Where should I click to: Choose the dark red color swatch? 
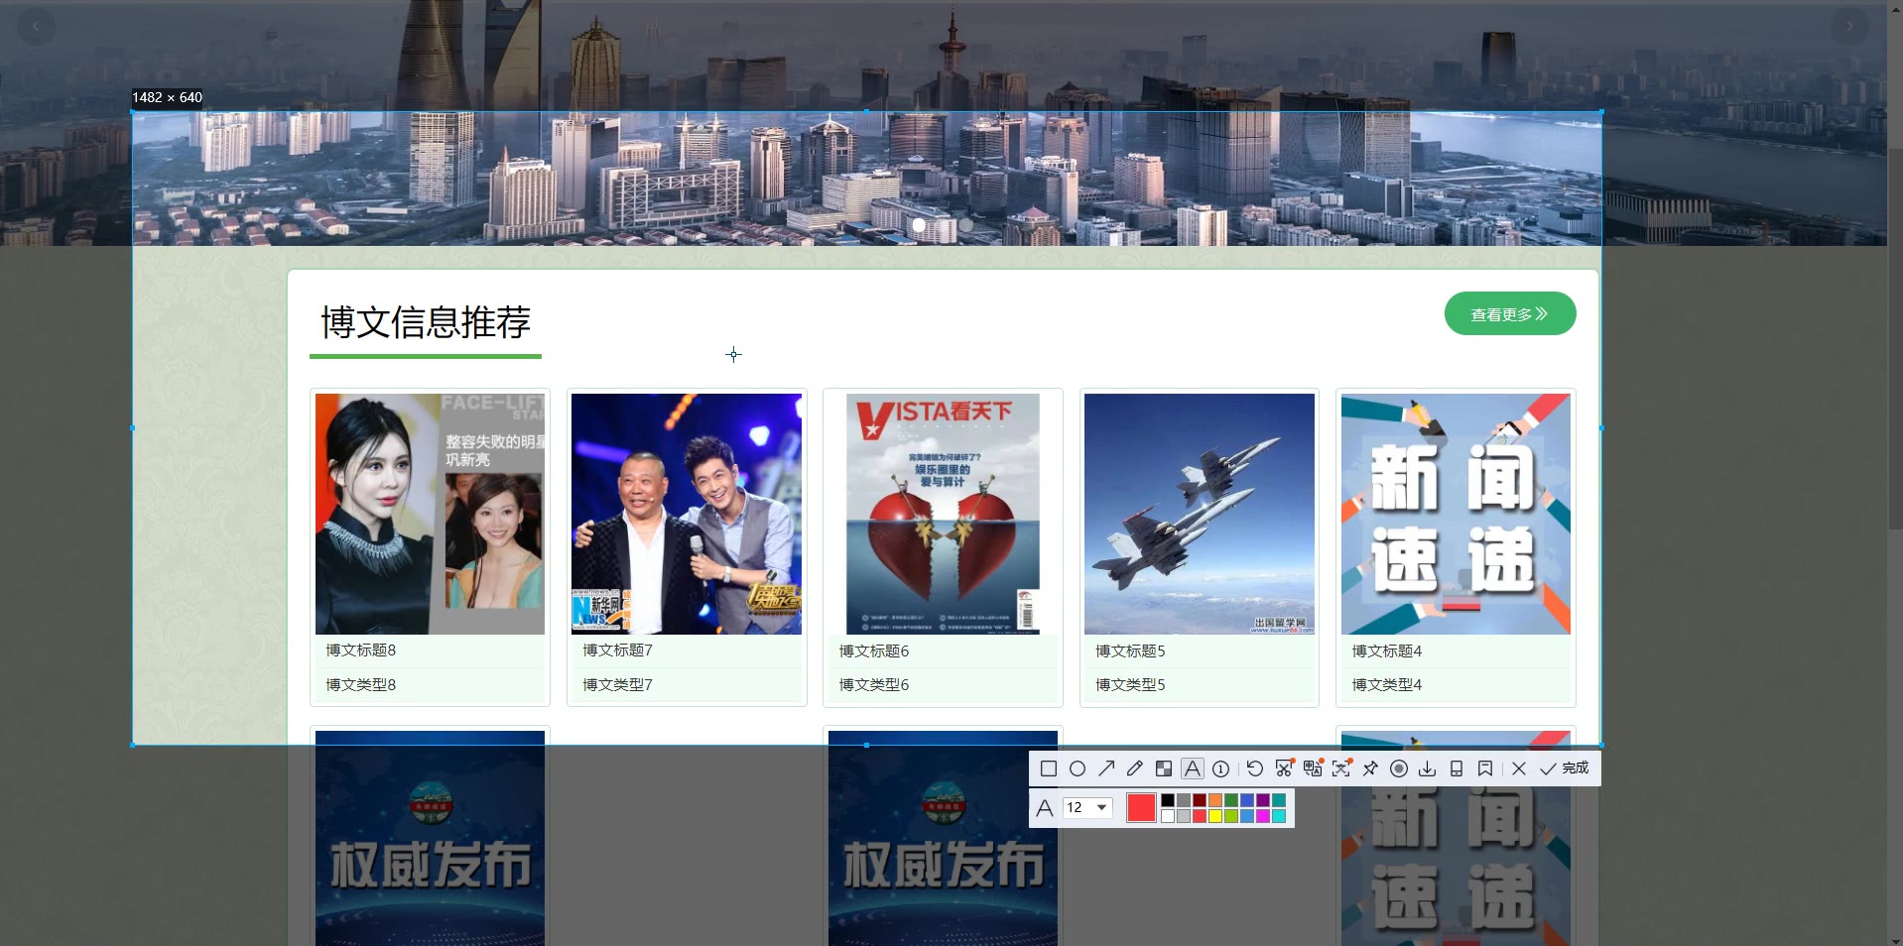pyautogui.click(x=1200, y=800)
